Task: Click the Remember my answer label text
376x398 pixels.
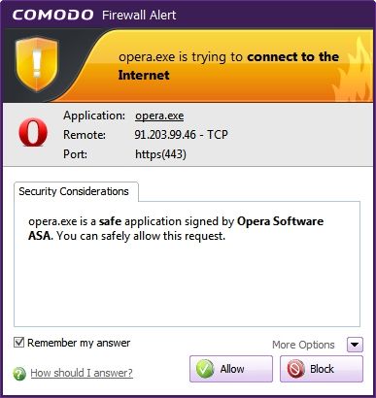Action: pyautogui.click(x=79, y=343)
